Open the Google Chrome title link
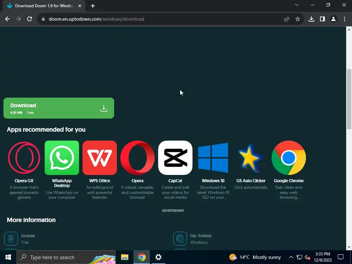Screen dimensions: 352x264 pyautogui.click(x=289, y=181)
